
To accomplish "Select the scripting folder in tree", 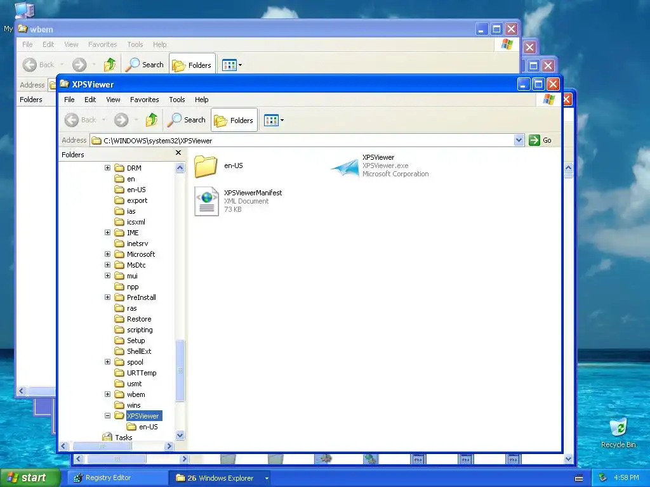I will [140, 330].
